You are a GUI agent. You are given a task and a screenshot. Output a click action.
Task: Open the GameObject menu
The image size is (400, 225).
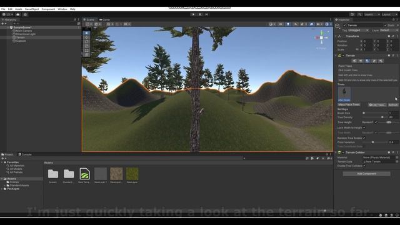(32, 9)
